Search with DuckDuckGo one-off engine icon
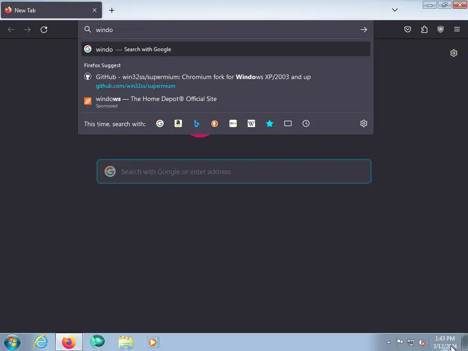The image size is (468, 351). click(215, 123)
